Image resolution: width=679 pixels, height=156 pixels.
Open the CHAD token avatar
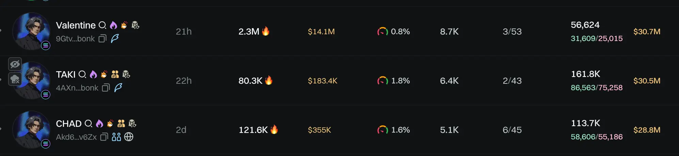tap(31, 130)
